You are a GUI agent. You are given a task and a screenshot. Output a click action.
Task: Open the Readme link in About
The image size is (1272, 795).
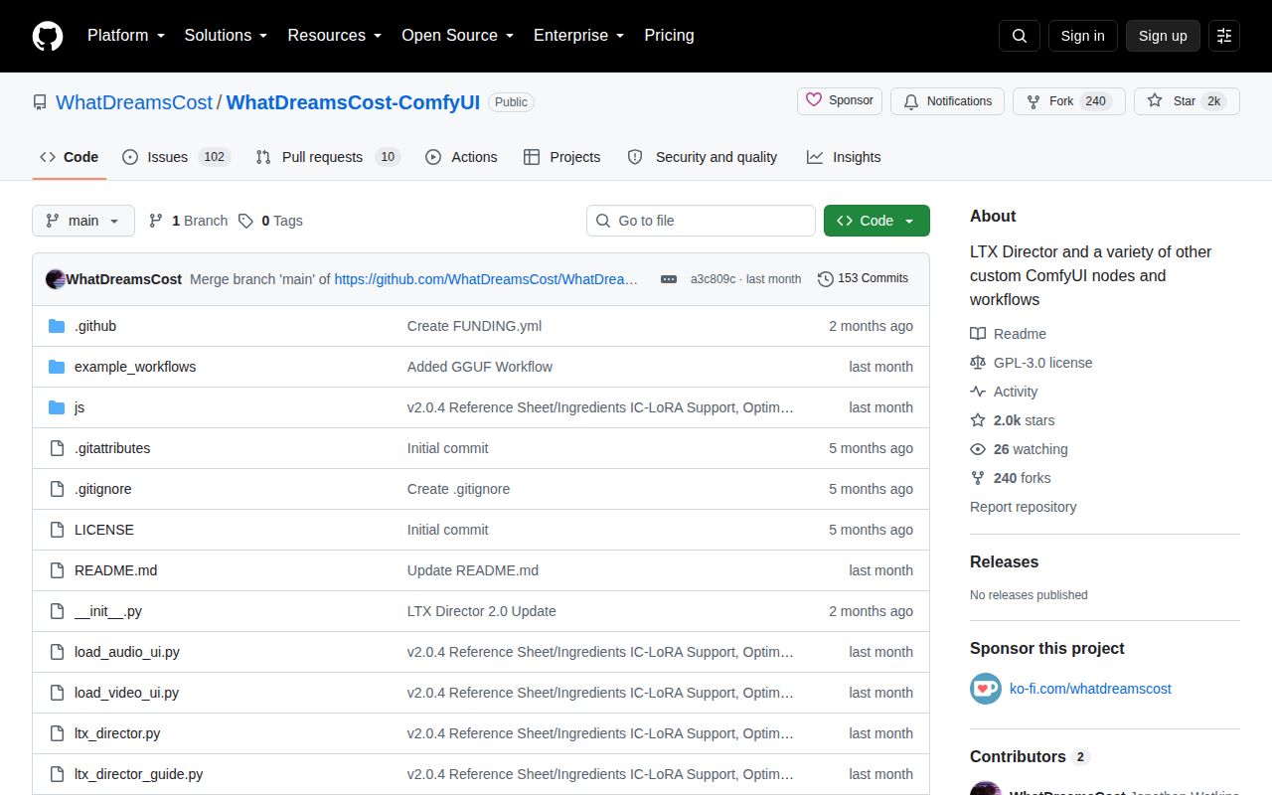coord(1008,334)
